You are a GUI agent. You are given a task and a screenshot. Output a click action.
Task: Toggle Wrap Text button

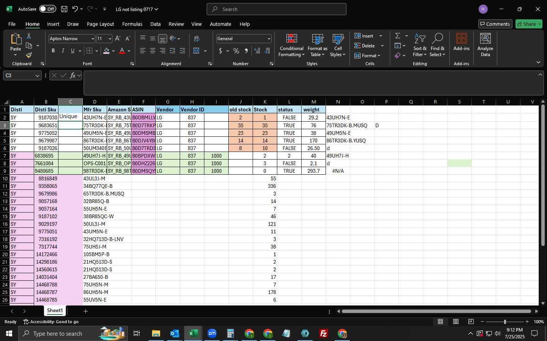197,39
